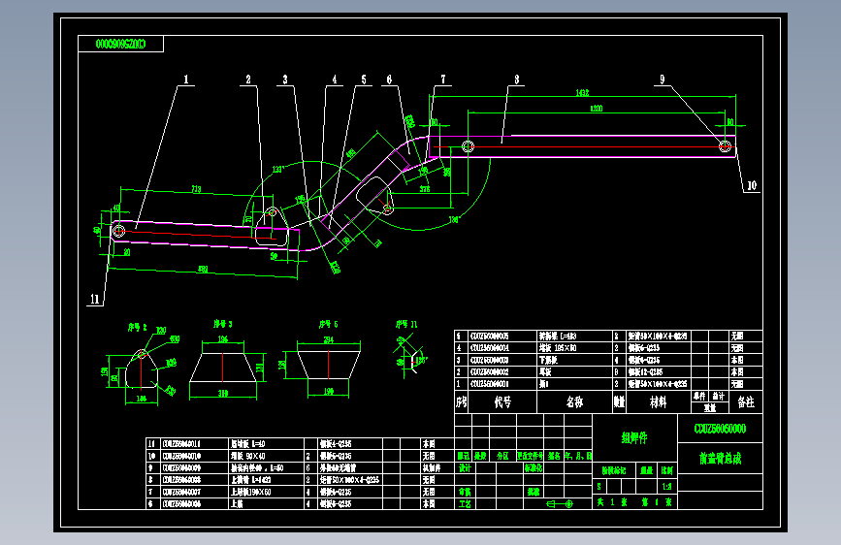The image size is (841, 545).
Task: Select the 前盖臂总成 title text
Action: tap(720, 458)
